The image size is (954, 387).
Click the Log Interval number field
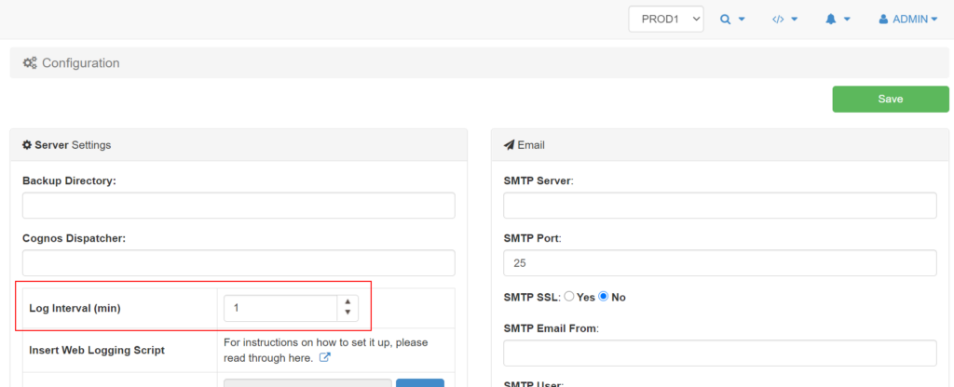pyautogui.click(x=279, y=308)
